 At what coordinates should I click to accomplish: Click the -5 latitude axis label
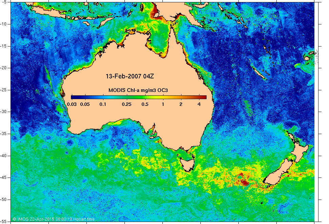4,2
